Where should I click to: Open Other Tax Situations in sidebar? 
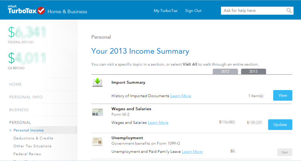click(32, 146)
